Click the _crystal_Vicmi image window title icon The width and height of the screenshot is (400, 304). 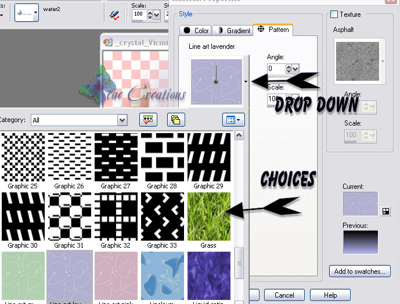108,42
